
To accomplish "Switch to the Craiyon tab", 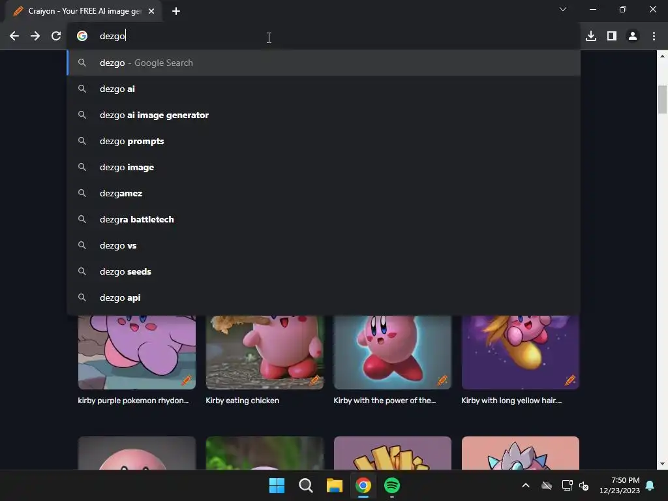I will tap(83, 11).
